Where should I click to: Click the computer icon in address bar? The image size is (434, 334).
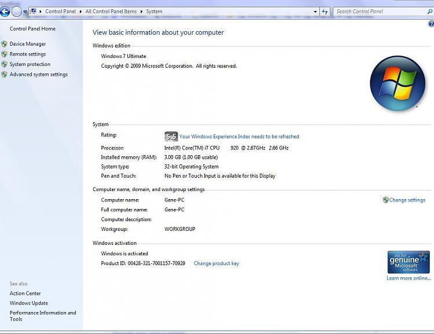click(33, 11)
